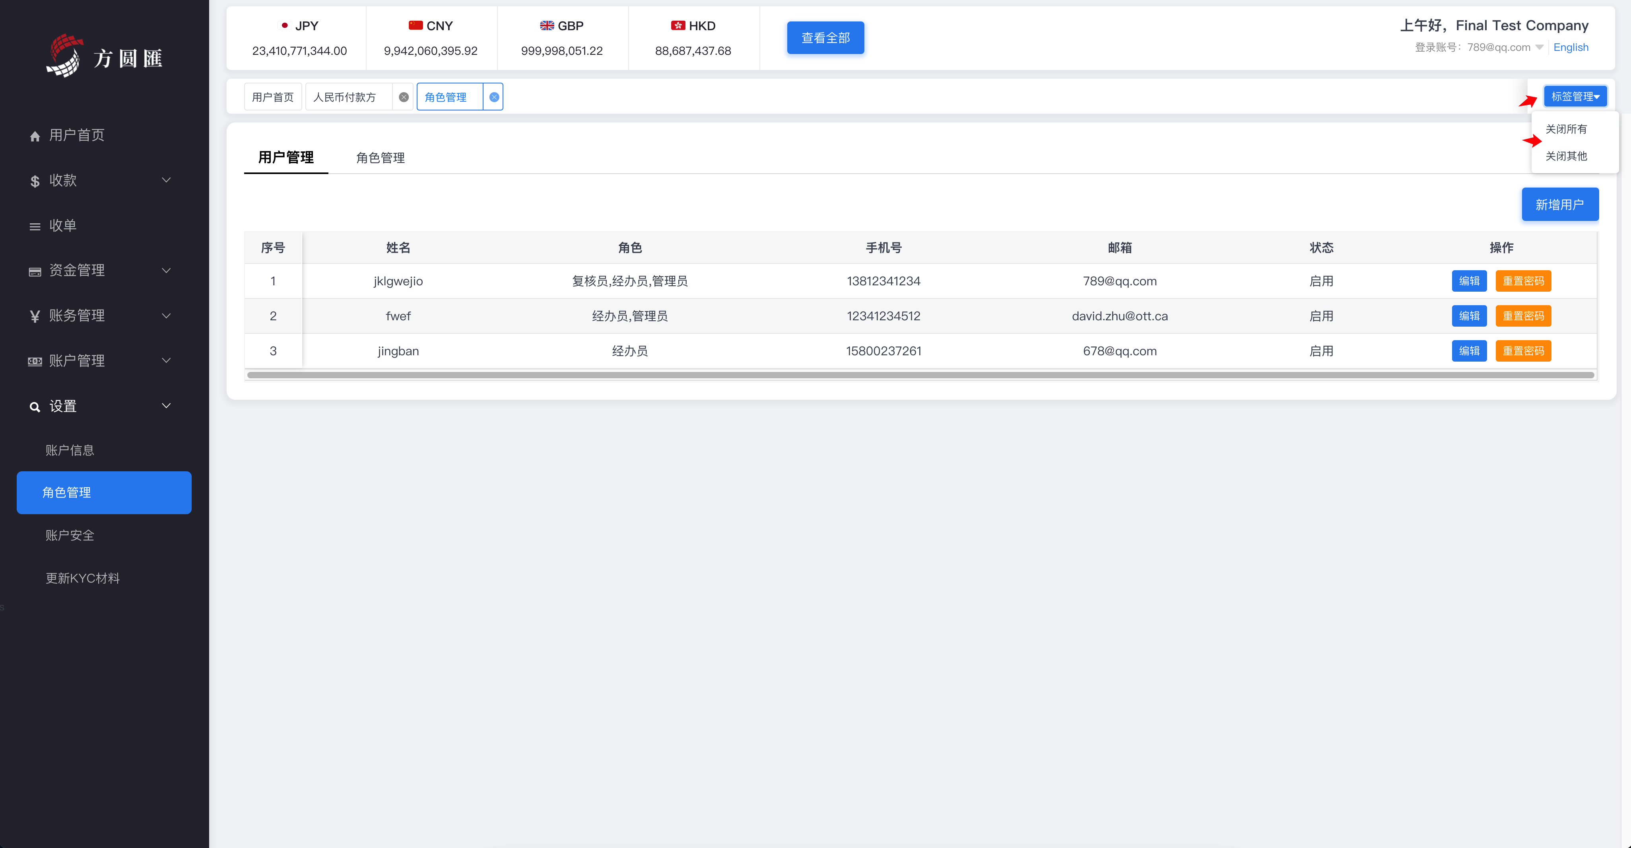Screen dimensions: 1631x848
Task: Click the magnifier icon beside 设置
Action: click(35, 407)
